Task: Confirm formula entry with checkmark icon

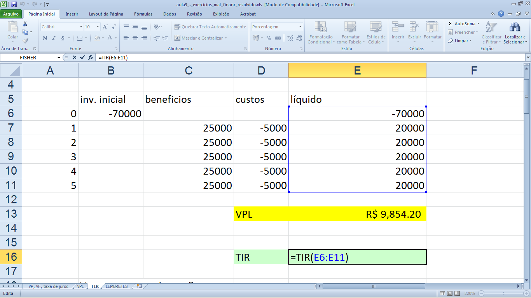Action: [82, 57]
